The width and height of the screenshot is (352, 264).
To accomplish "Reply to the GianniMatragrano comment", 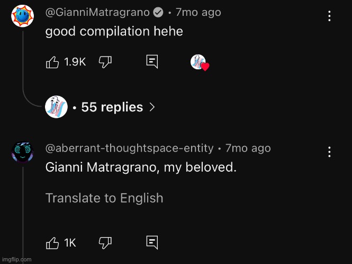I will (152, 62).
